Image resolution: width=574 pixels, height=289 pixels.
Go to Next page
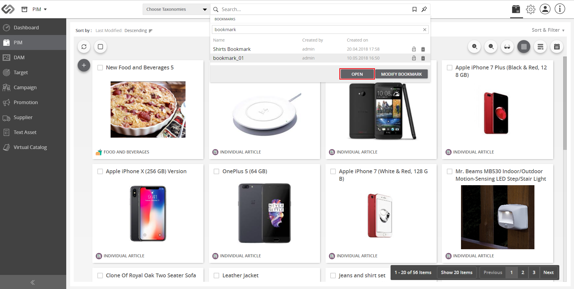[548, 273]
